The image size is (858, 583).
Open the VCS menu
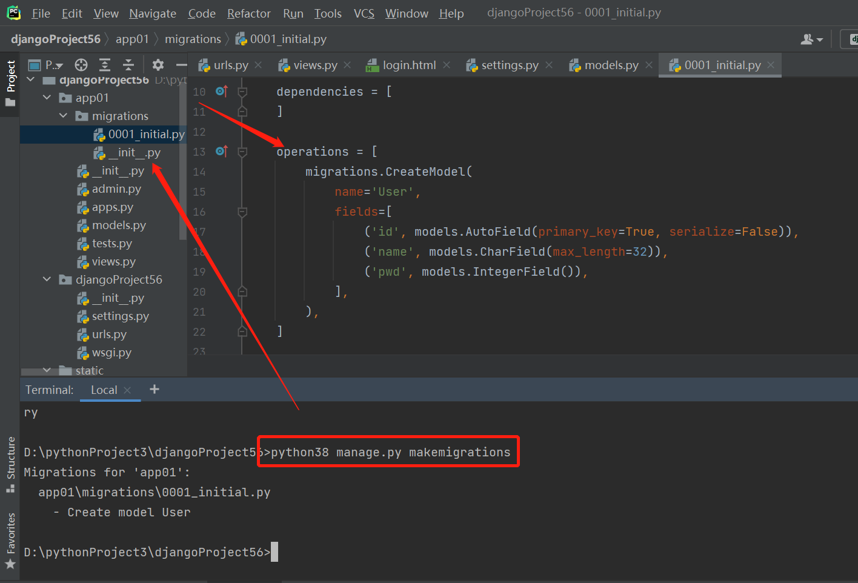(x=364, y=13)
